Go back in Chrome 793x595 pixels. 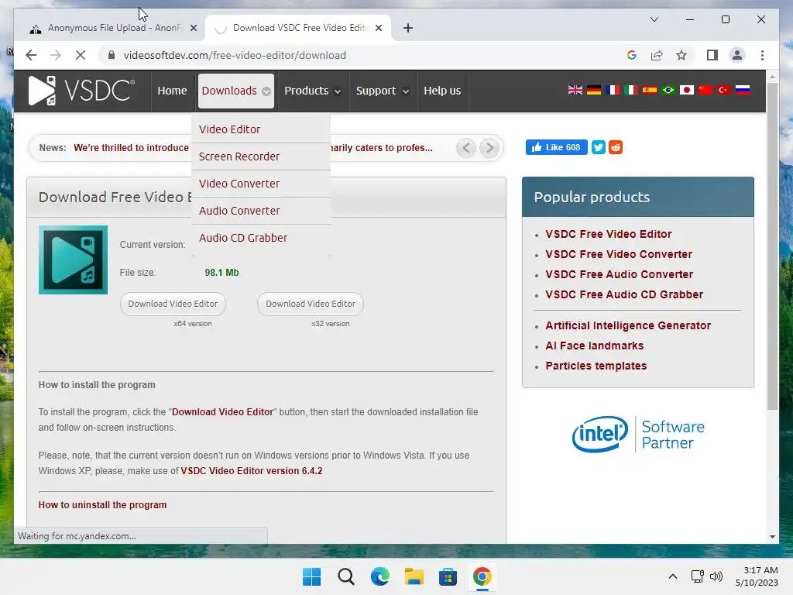pyautogui.click(x=31, y=55)
